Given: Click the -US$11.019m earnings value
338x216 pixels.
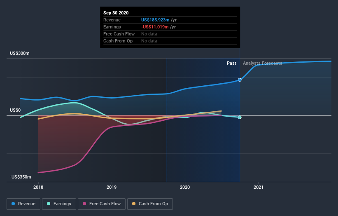Looking at the screenshot, I should 155,27.
